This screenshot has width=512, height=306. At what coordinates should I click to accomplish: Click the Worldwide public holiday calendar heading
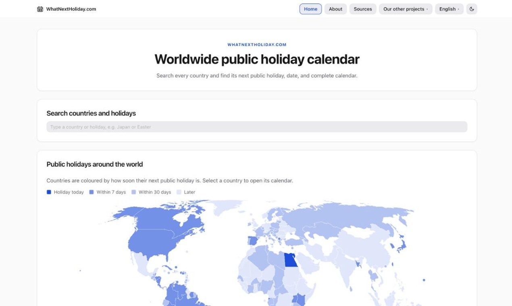(x=257, y=59)
